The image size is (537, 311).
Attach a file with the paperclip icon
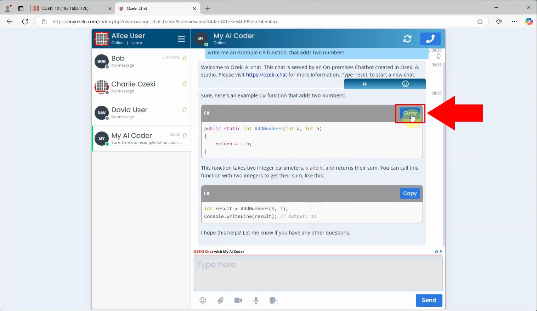pyautogui.click(x=220, y=300)
